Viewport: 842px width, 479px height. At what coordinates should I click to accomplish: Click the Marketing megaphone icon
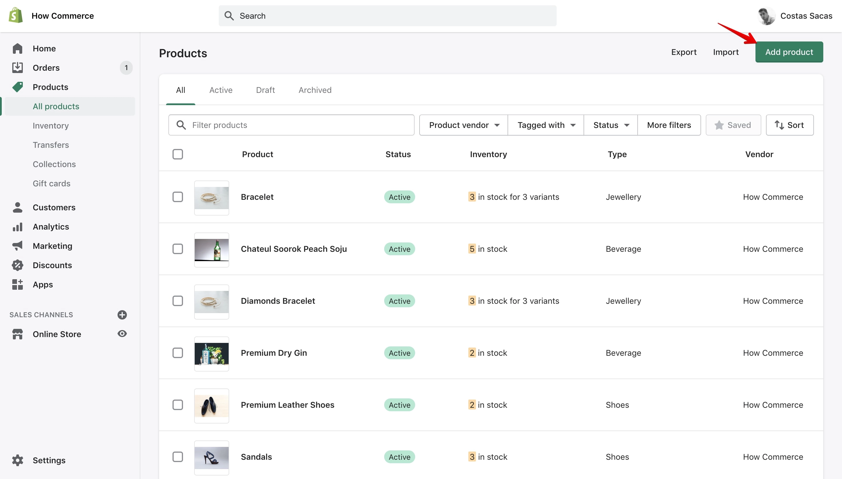18,246
